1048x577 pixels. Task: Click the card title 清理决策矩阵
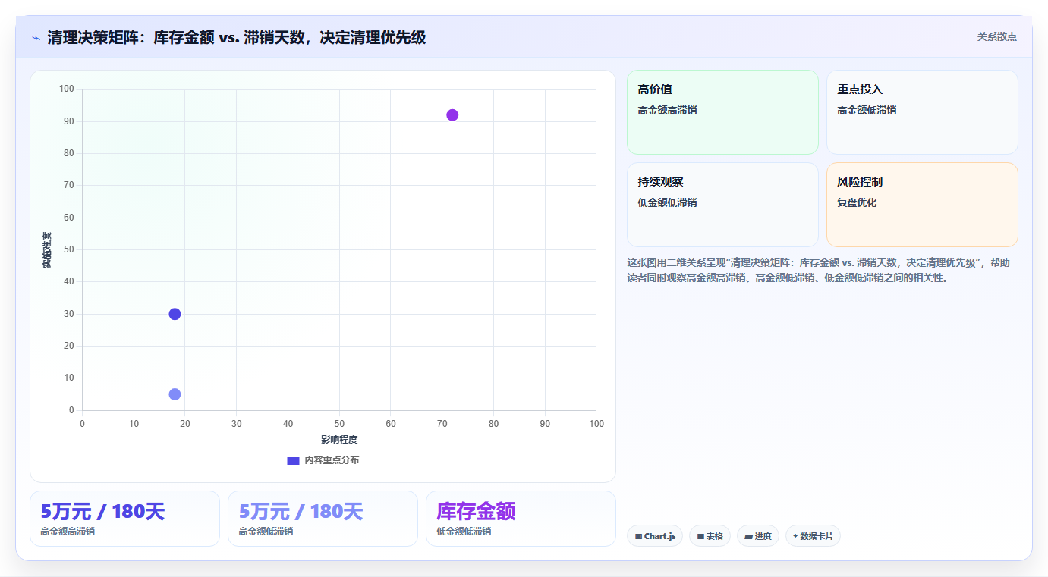tap(236, 37)
